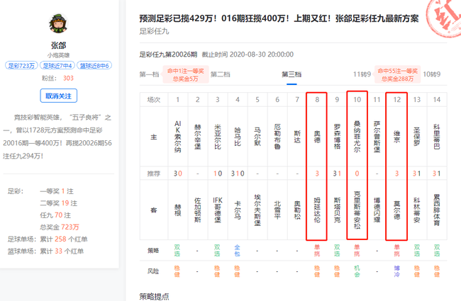This screenshot has width=461, height=301.
Task: Select the 篮球近8中6 badge tag
Action: click(94, 65)
